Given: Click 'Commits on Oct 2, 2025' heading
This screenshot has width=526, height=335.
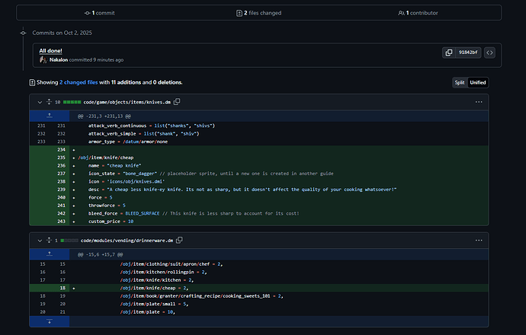Looking at the screenshot, I should click(x=62, y=33).
